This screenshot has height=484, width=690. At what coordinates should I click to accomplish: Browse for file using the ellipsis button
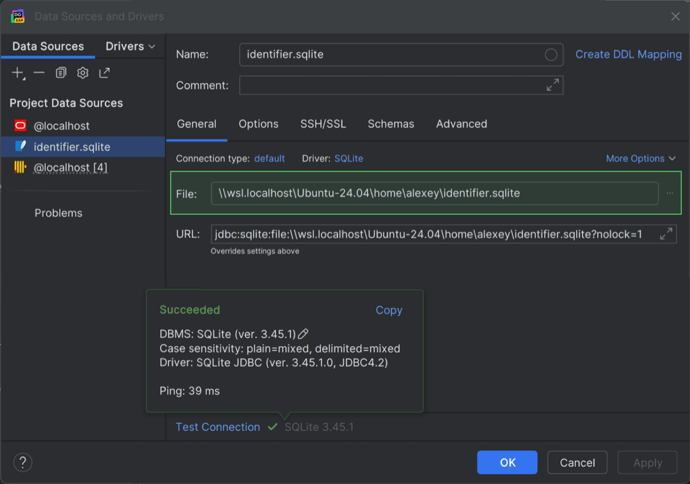(x=669, y=194)
